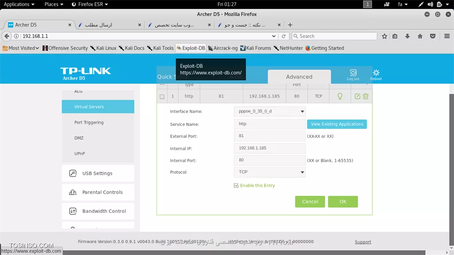Delete the http virtual server entry
This screenshot has height=255, width=454.
click(x=365, y=96)
